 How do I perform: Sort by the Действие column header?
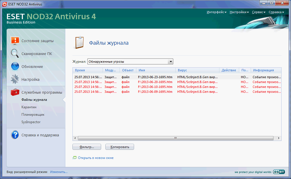pos(229,70)
